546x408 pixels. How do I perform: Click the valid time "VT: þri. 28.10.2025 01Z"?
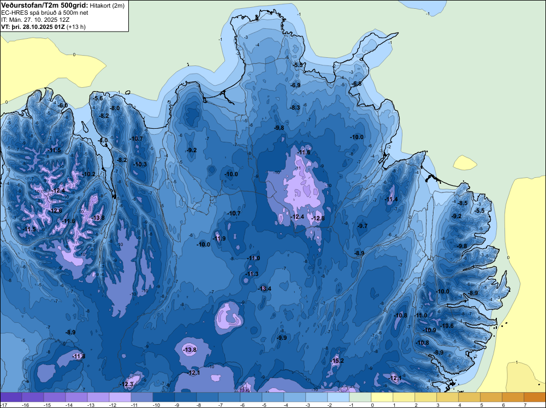[33, 26]
